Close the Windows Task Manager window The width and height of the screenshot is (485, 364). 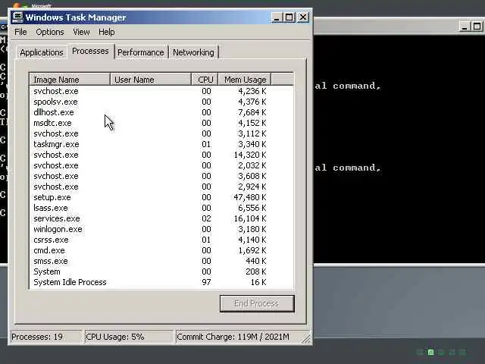point(303,17)
